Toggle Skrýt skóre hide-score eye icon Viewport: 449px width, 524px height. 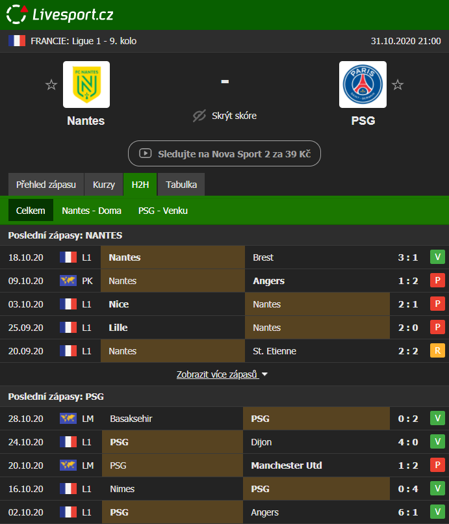click(199, 116)
